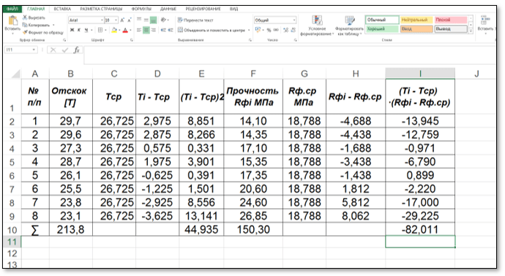Viewport: 505px width, 276px height.
Task: Click the Cut (Вырезать) scissors icon
Action: [25, 18]
